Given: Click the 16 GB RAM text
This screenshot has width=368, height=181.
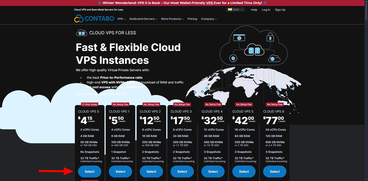Looking at the screenshot, I should click(x=150, y=136).
